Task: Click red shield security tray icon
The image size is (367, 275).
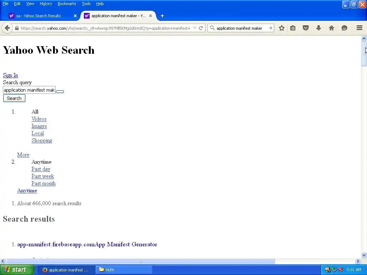Action: click(x=340, y=270)
